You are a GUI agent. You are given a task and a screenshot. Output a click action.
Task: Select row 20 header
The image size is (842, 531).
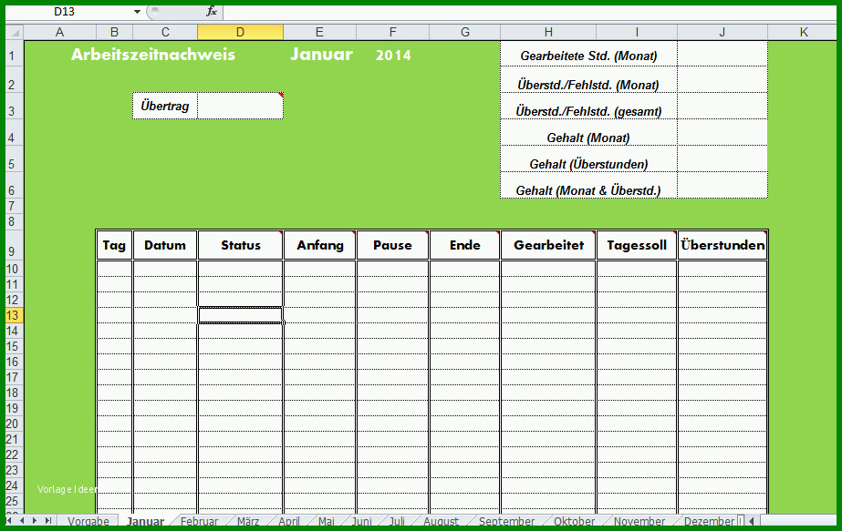tap(13, 424)
